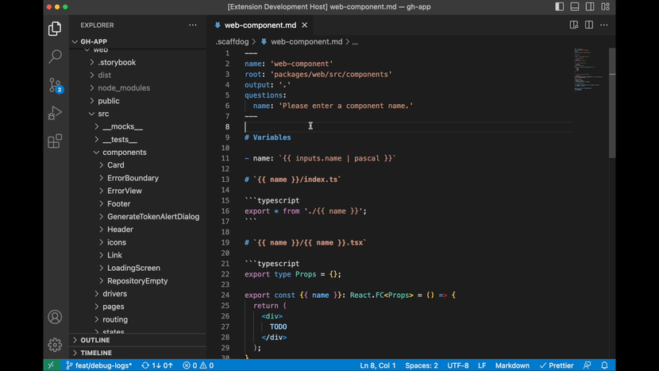Open remote window indicator in status bar
This screenshot has width=659, height=371.
click(51, 365)
